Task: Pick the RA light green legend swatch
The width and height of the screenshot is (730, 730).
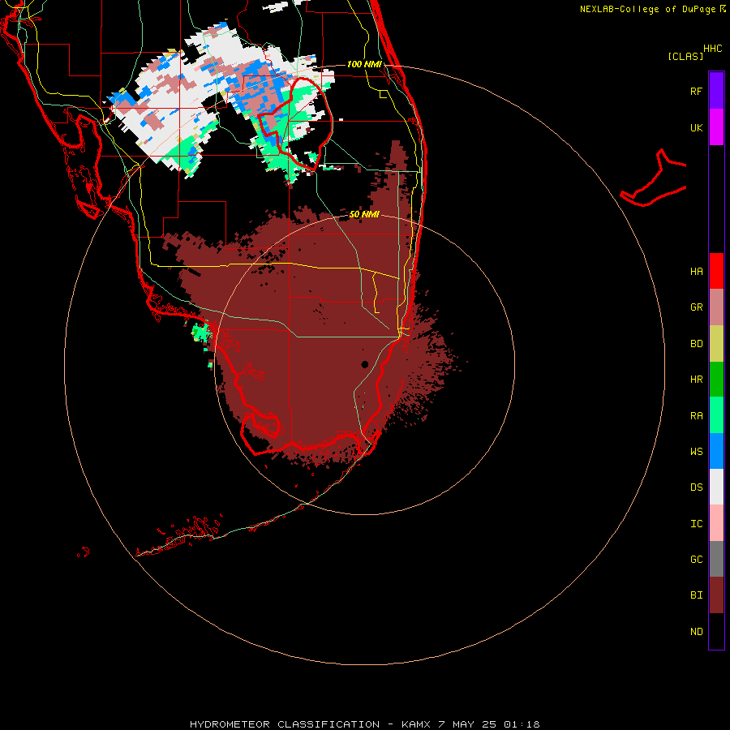Action: click(716, 415)
